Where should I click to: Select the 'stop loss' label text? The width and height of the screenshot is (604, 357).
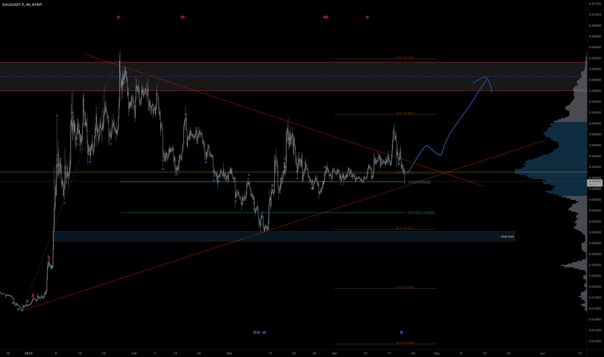[507, 236]
